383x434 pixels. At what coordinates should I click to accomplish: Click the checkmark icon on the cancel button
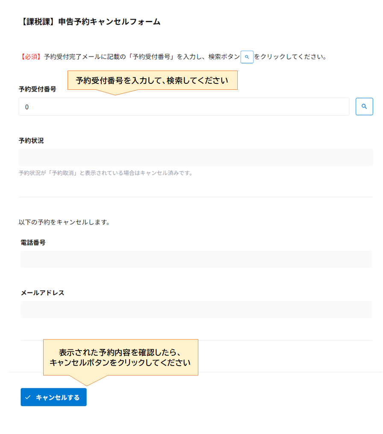tap(27, 397)
